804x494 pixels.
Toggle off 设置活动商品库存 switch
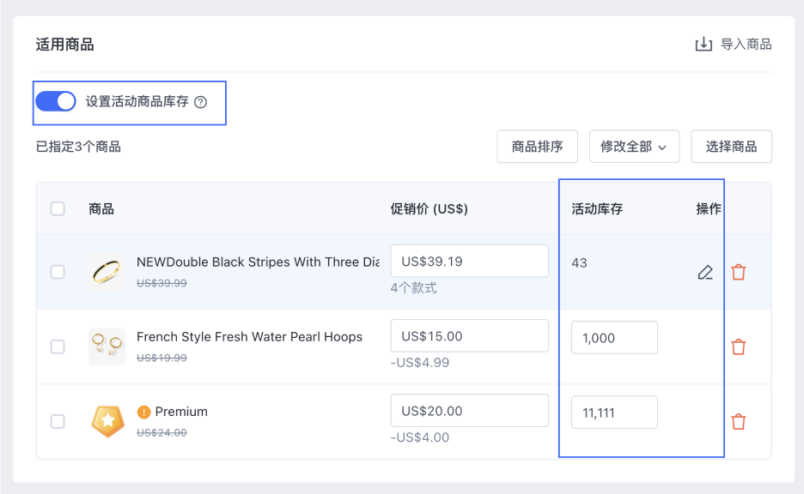pyautogui.click(x=55, y=100)
